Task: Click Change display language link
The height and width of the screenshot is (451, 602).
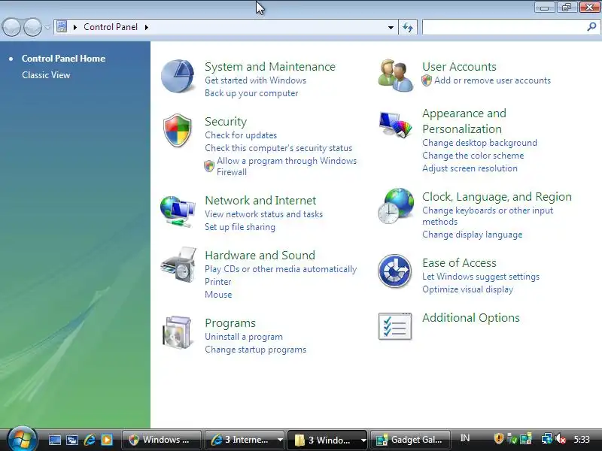Action: 473,235
